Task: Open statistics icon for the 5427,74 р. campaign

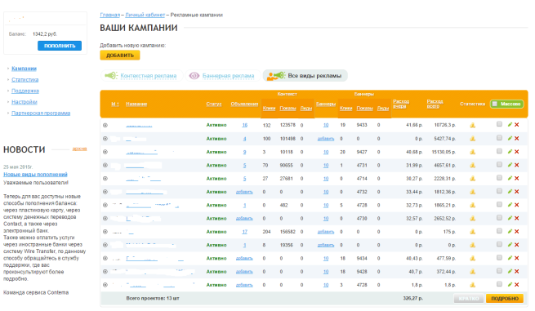Action: (x=473, y=139)
